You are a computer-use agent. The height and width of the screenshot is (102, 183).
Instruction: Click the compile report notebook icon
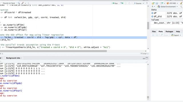[29, 3]
